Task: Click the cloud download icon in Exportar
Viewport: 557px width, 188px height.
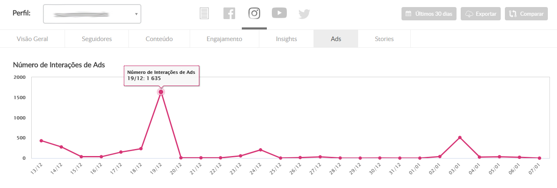Action: pos(469,14)
